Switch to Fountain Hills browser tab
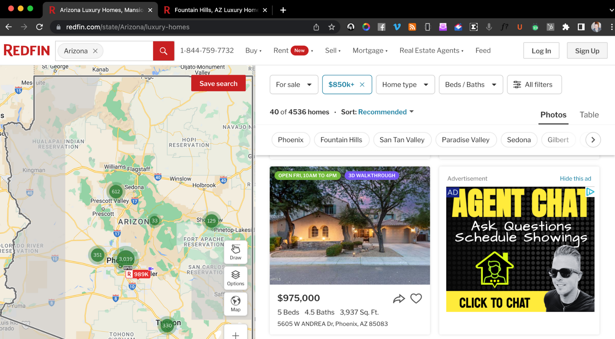The height and width of the screenshot is (339, 615). click(216, 10)
